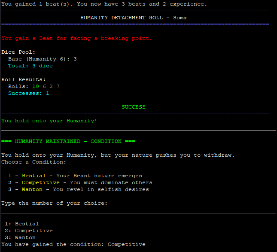Click the yellow Wanton condition option

tap(30, 189)
